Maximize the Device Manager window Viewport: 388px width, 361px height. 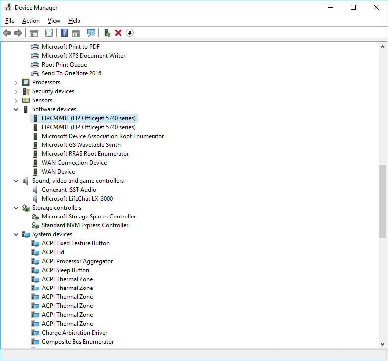pyautogui.click(x=353, y=7)
